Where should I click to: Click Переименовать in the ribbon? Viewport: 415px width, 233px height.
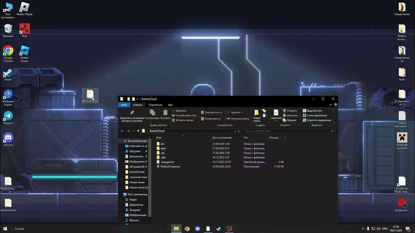[x=238, y=119]
